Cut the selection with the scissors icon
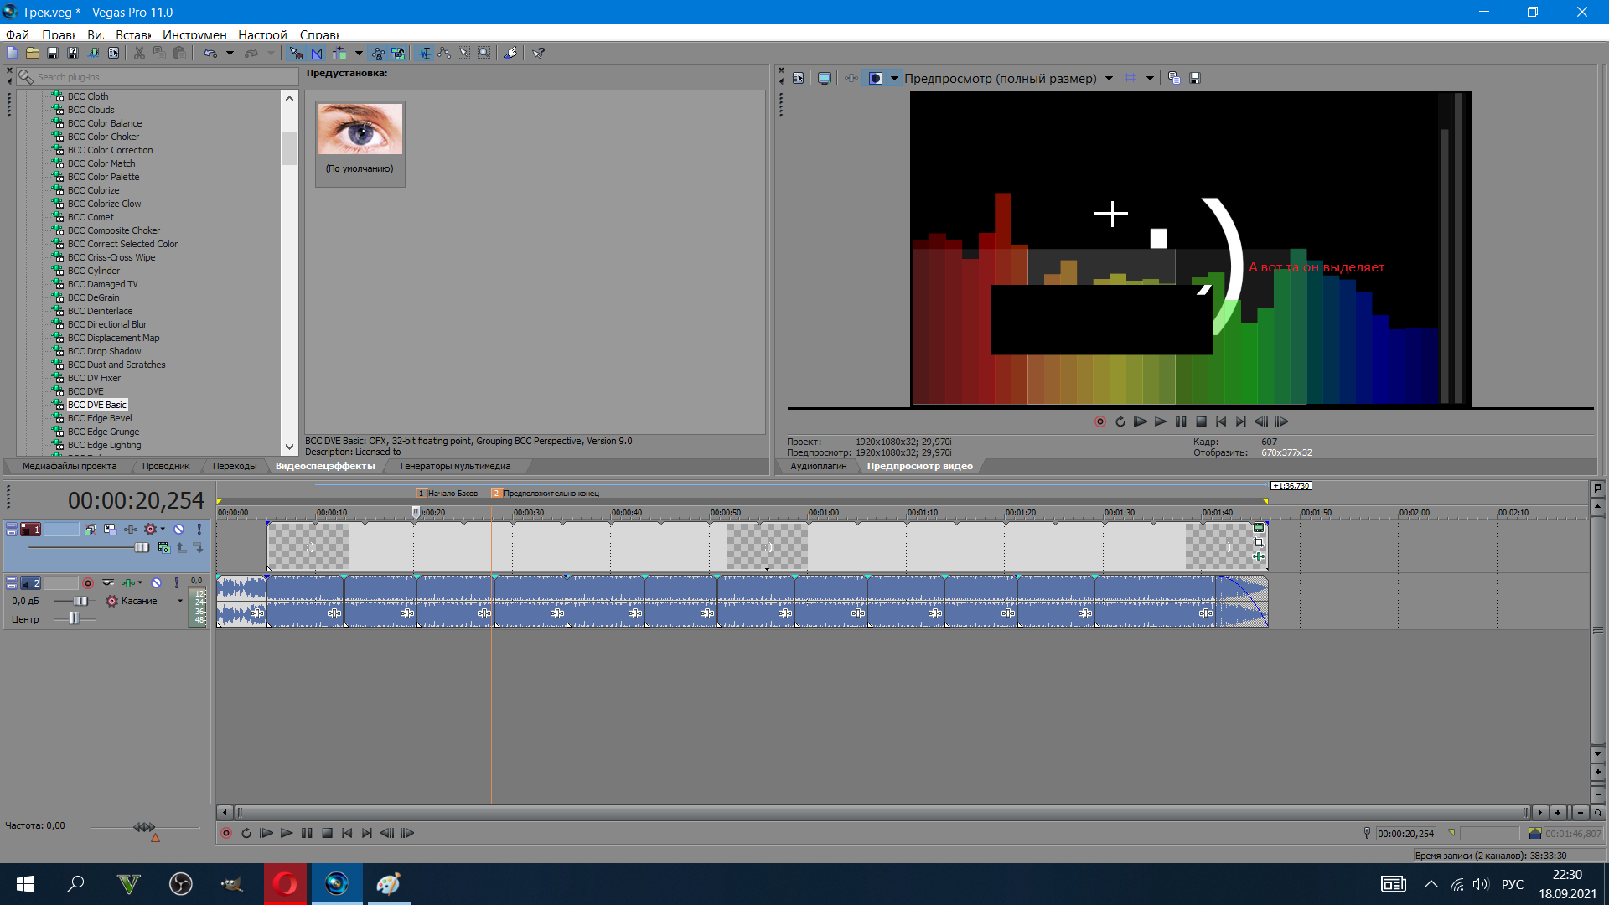This screenshot has height=905, width=1609. click(x=139, y=53)
